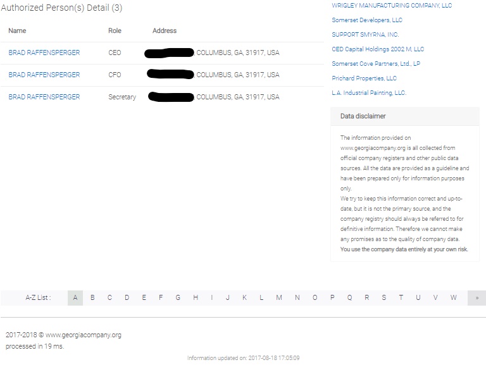486x367 pixels.
Task: Click COLUMBUS, GA address in Secretary row
Action: click(x=238, y=97)
